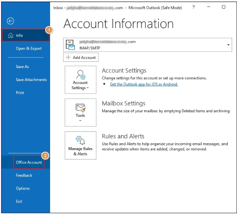The image size is (237, 214).
Task: Open the Account Settings dropdown button
Action: click(80, 80)
